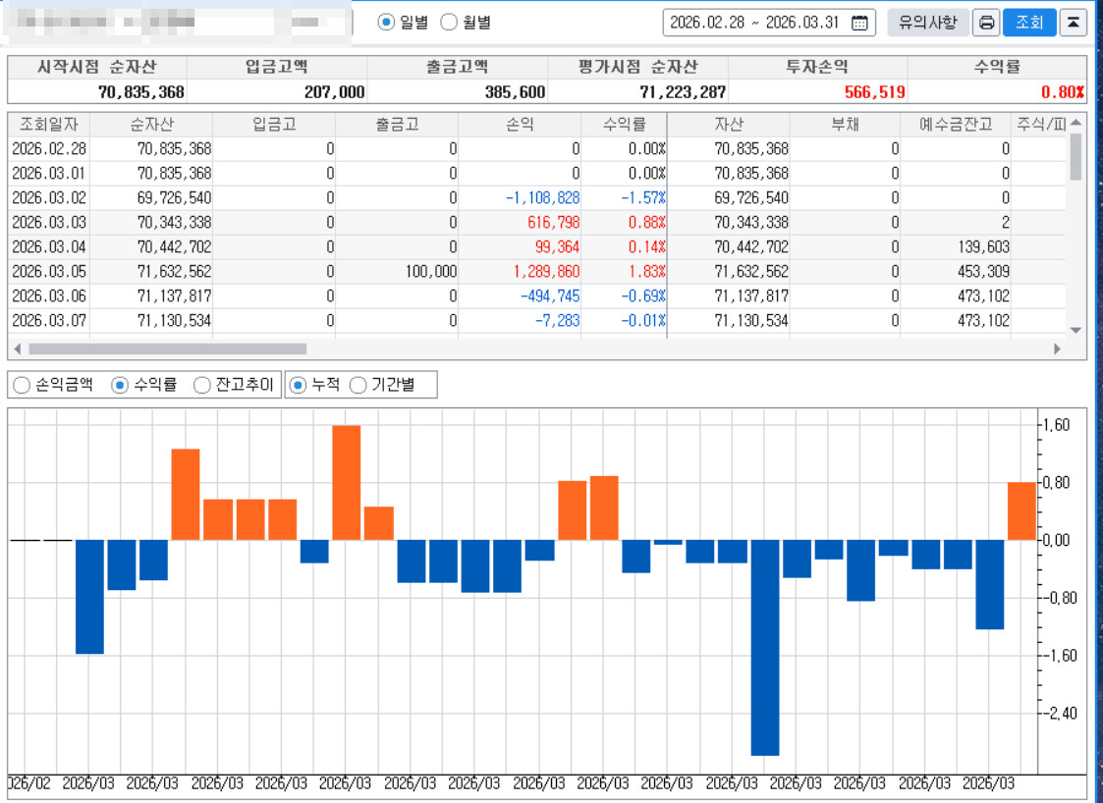Click the date range input field

[756, 23]
